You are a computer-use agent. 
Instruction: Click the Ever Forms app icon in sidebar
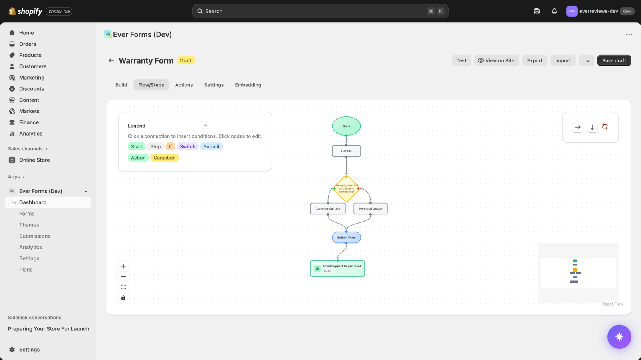click(x=12, y=191)
